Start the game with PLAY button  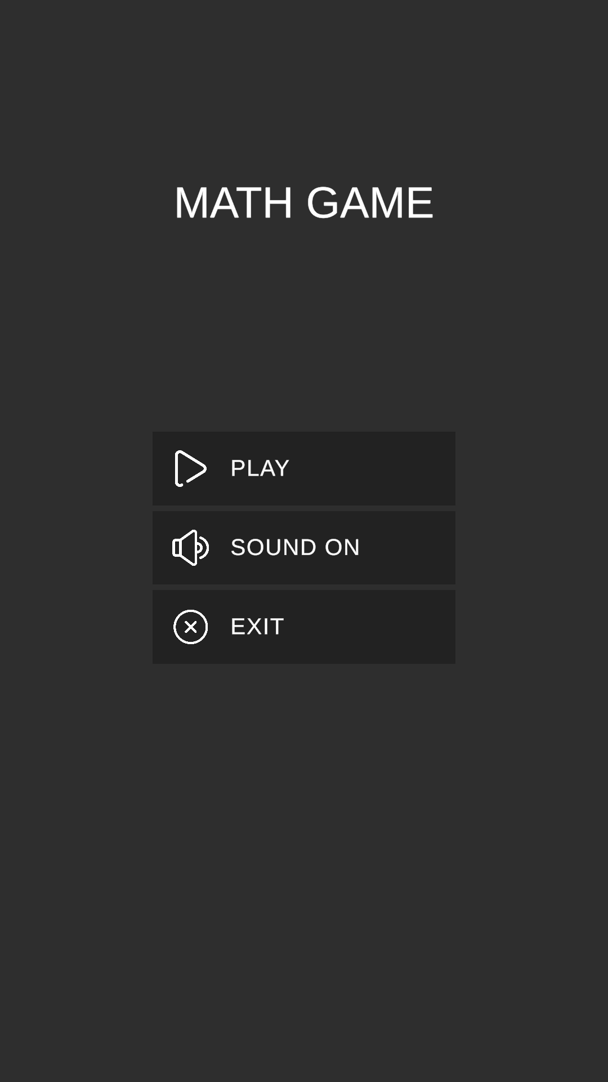point(303,468)
